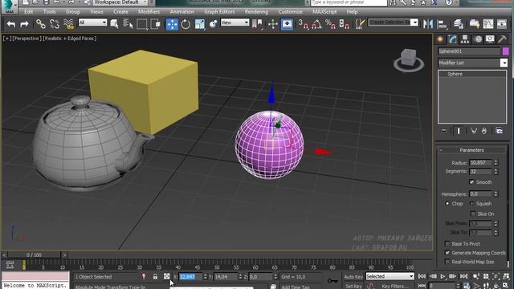
Task: Click the ViewCube navigation widget
Action: [x=409, y=60]
